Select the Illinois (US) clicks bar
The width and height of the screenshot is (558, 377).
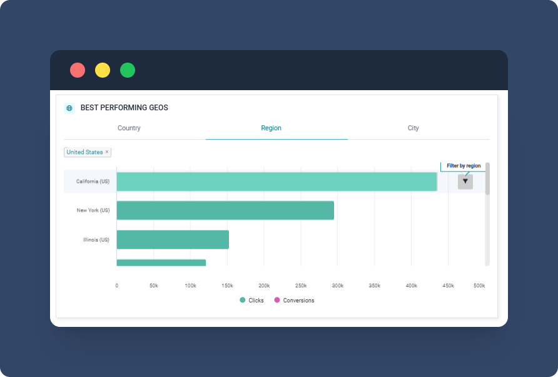[173, 240]
